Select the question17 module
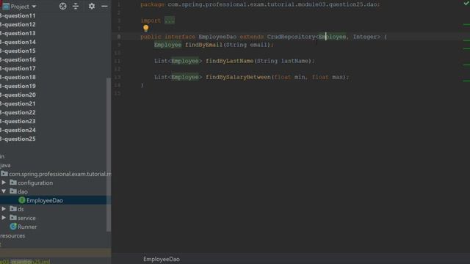The width and height of the screenshot is (470, 264). point(18,68)
